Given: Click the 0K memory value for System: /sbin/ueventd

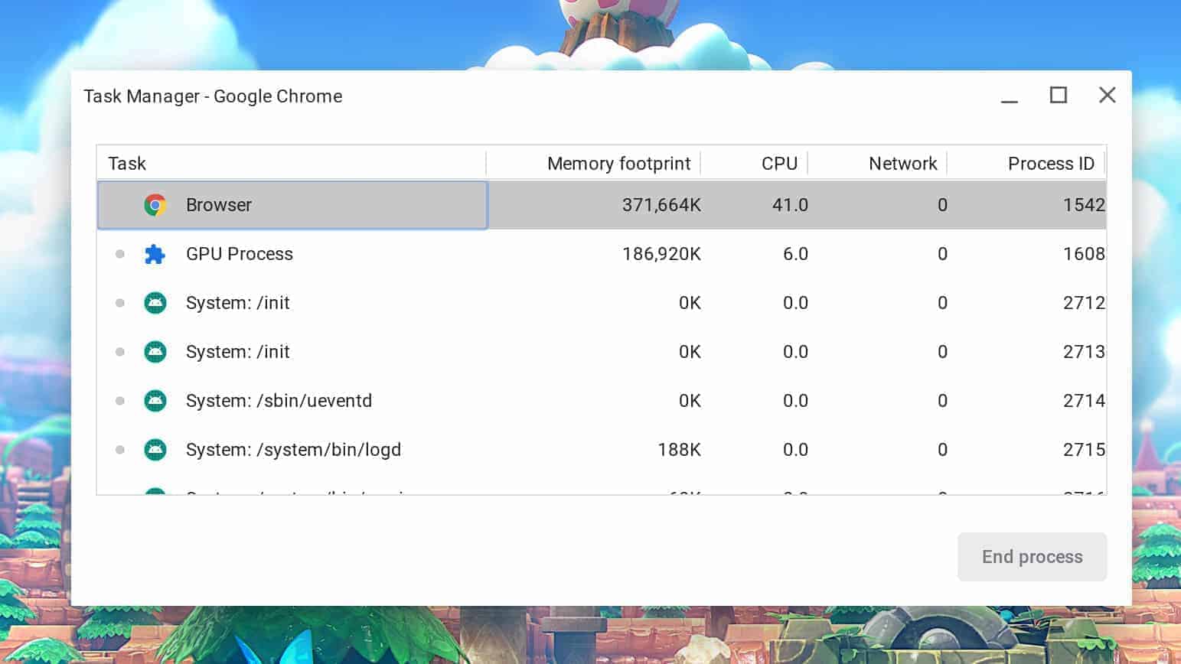Looking at the screenshot, I should pos(690,401).
